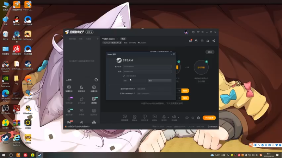Open the streamer tasks tool (主播任务)
Image resolution: width=282 pixels, height=158 pixels.
point(94,89)
